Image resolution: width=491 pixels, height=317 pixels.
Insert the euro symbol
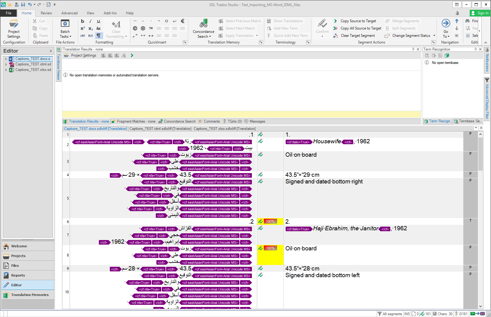(x=183, y=21)
